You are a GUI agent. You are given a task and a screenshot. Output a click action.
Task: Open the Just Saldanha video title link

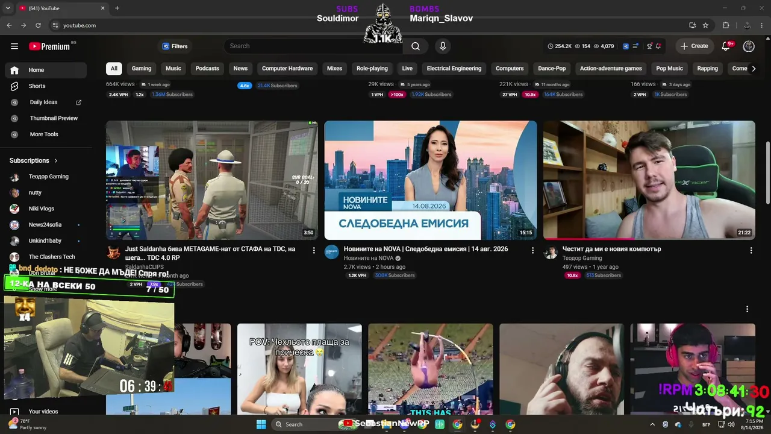[210, 253]
